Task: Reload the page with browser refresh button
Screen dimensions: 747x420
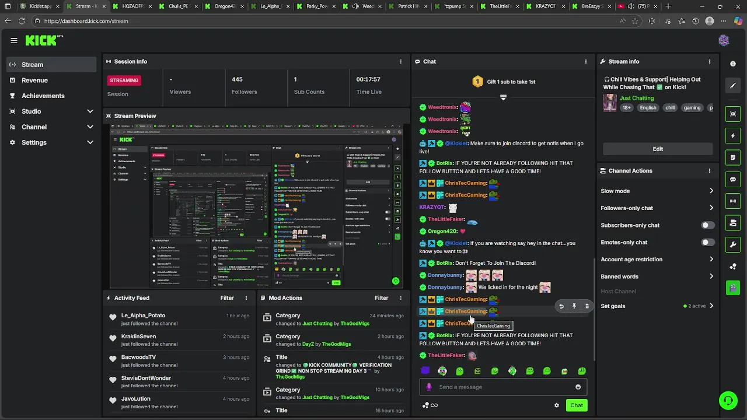Action: [22, 21]
